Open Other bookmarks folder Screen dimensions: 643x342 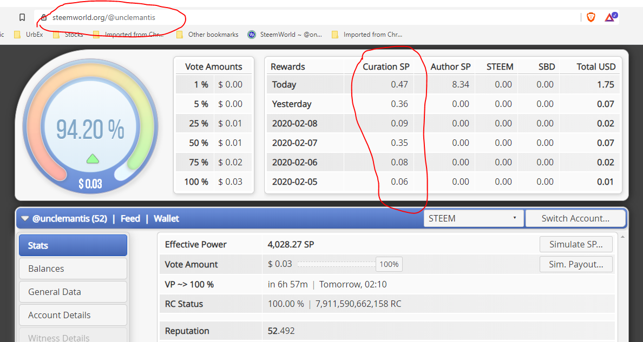click(x=207, y=35)
